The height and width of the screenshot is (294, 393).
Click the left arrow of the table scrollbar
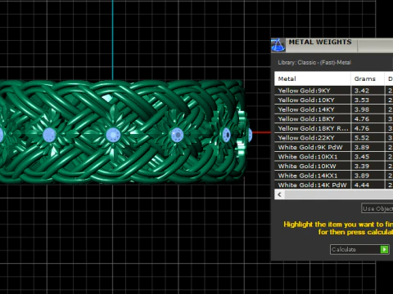[279, 194]
